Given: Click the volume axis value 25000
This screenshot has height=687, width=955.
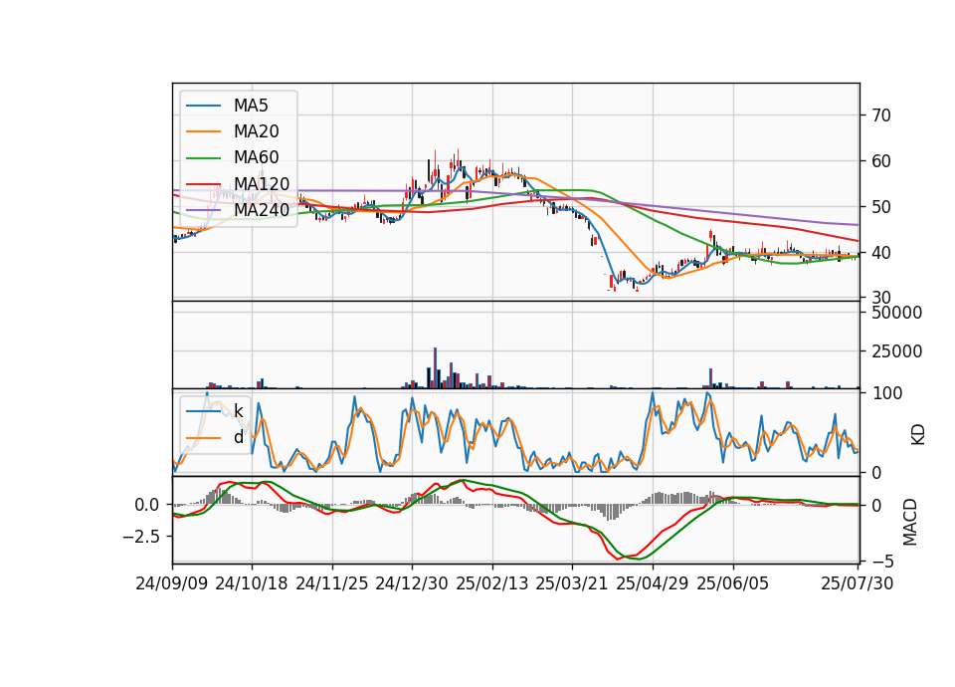Looking at the screenshot, I should click(897, 351).
